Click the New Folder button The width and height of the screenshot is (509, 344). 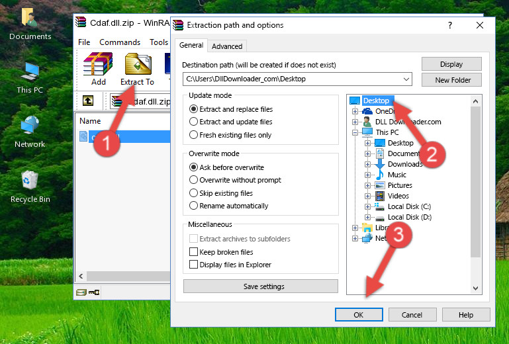451,80
